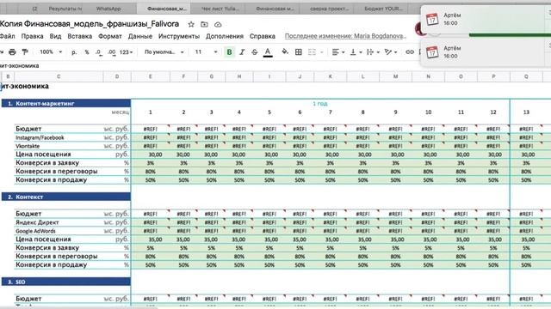Switch to the сверка проект browser tab
Screen dimensions: 551x309
point(329,9)
